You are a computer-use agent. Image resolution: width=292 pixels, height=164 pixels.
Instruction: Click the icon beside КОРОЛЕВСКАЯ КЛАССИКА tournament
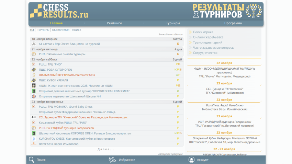pyautogui.click(x=34, y=91)
